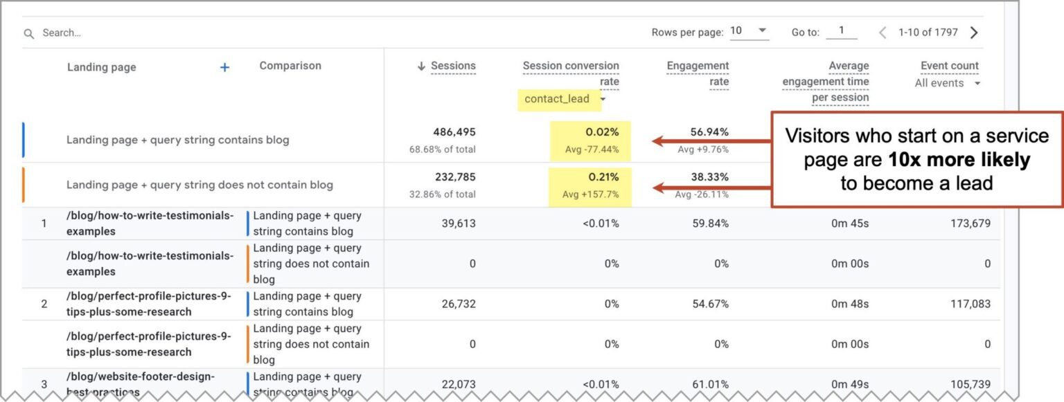Click the previous page left chevron

pyautogui.click(x=883, y=33)
